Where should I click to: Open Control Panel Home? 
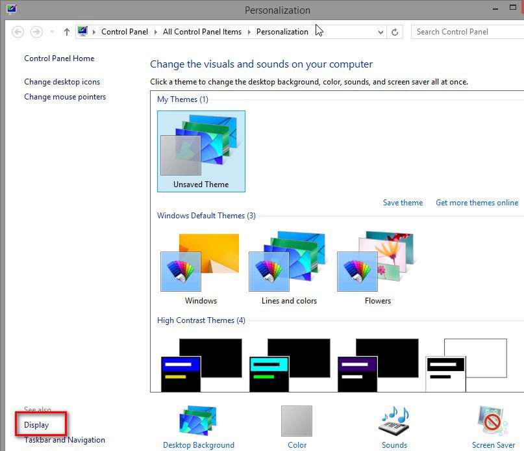[x=59, y=58]
